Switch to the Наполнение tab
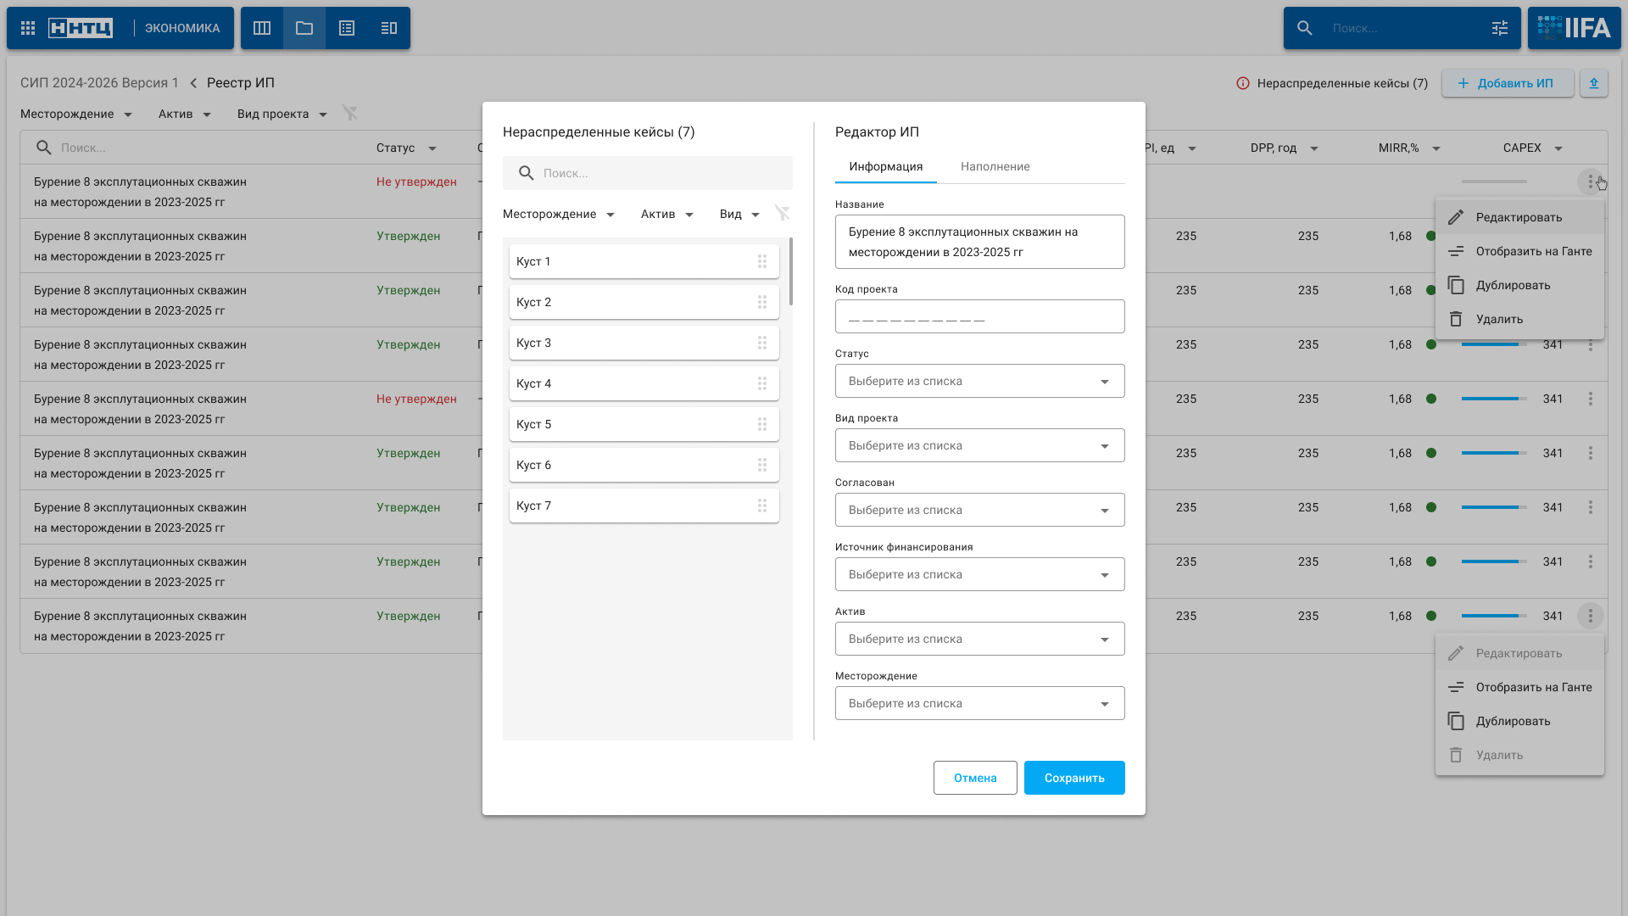1628x916 pixels. pos(995,166)
